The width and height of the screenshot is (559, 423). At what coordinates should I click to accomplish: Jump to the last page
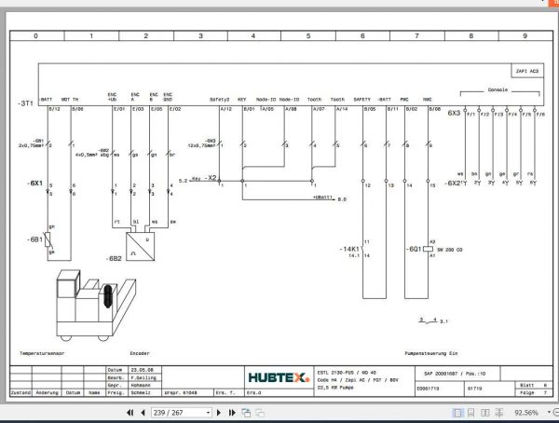(x=232, y=413)
